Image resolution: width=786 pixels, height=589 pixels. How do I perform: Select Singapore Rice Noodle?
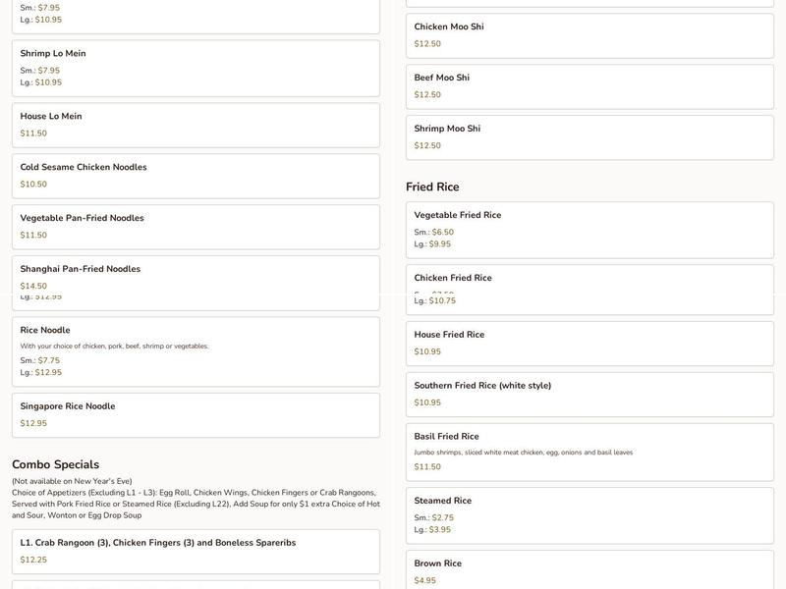[196, 414]
